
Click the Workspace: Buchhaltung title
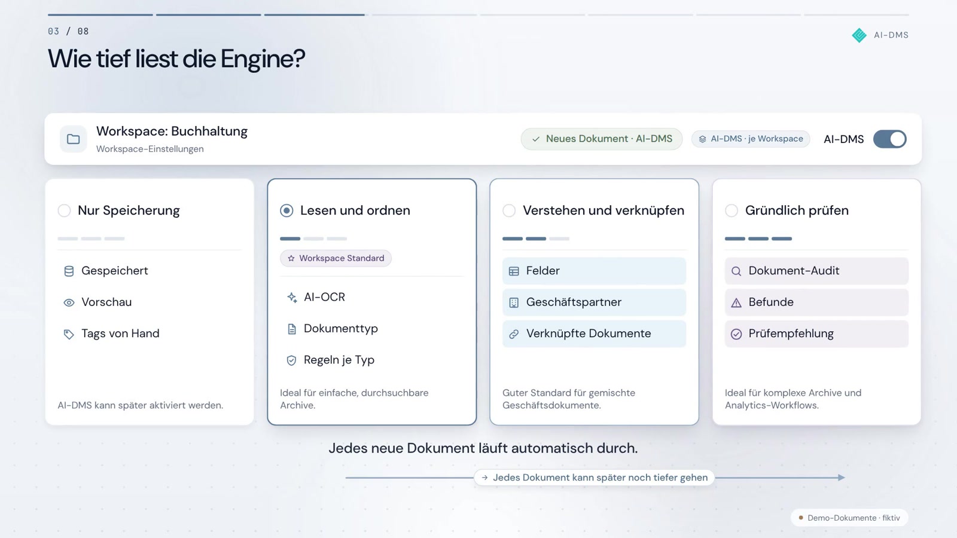pos(172,132)
